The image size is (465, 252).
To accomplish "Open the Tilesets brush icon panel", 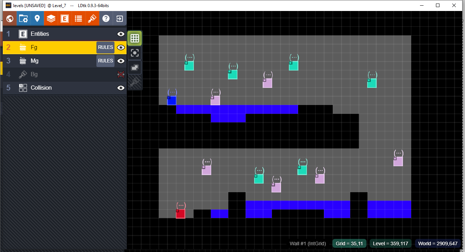I will click(92, 18).
